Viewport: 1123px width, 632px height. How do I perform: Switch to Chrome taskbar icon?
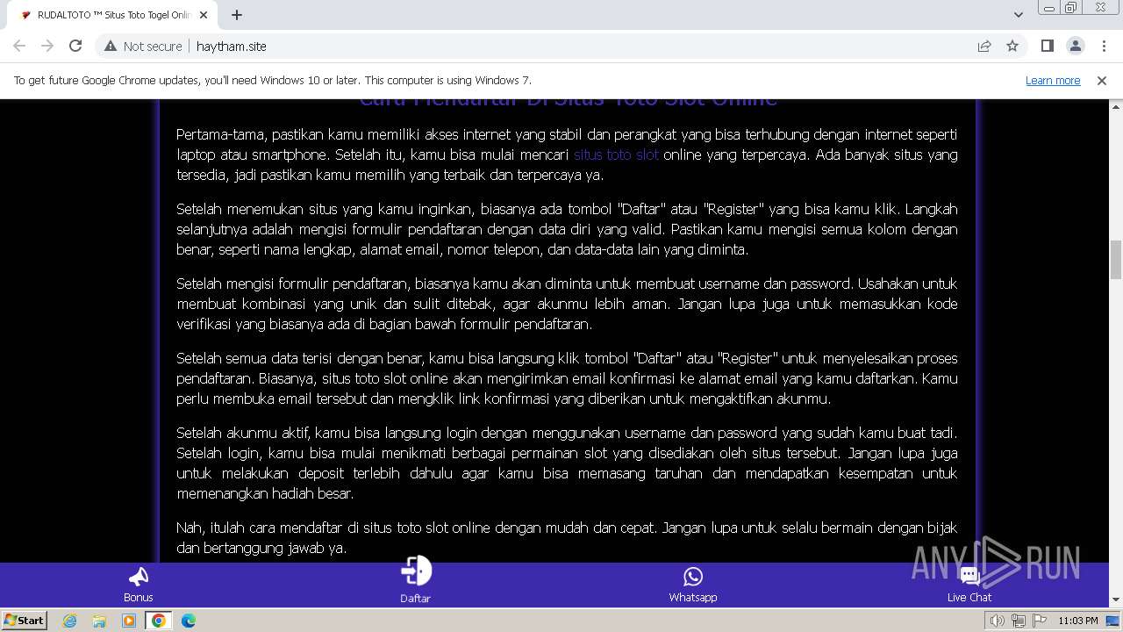(x=159, y=621)
